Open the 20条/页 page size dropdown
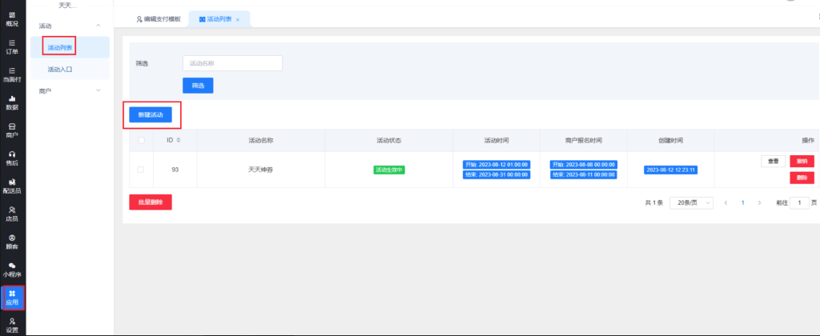 690,203
